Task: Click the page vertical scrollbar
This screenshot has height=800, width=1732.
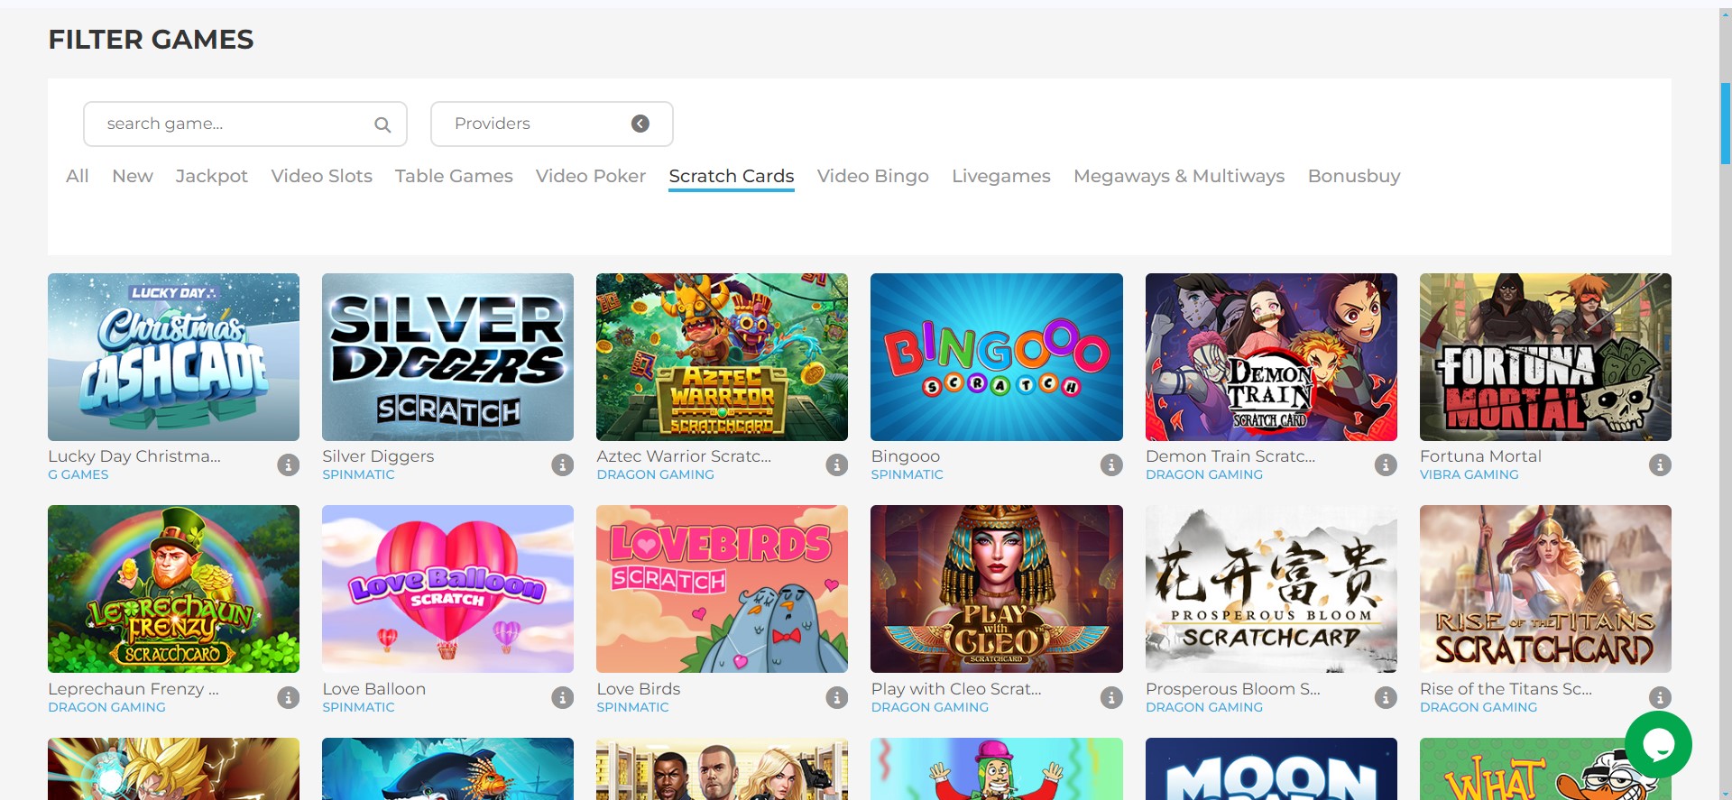Action: coord(1725,124)
